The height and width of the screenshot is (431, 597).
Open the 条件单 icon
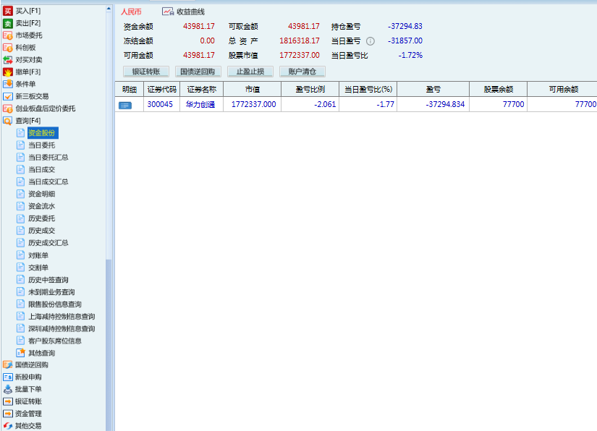tap(8, 84)
